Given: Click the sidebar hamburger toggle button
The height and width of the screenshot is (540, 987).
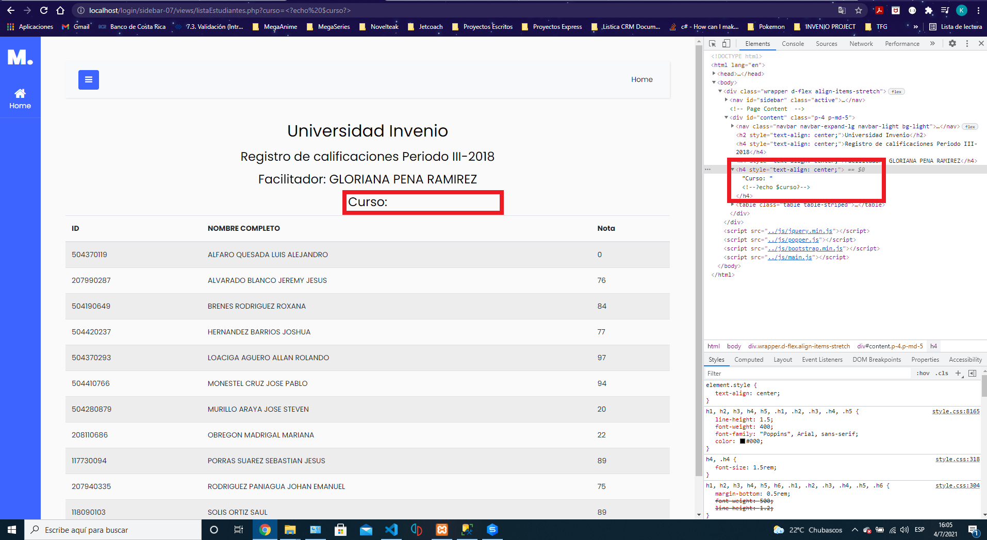Looking at the screenshot, I should (89, 80).
